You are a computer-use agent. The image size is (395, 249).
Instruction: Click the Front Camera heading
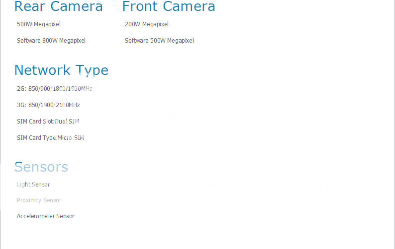coord(169,6)
